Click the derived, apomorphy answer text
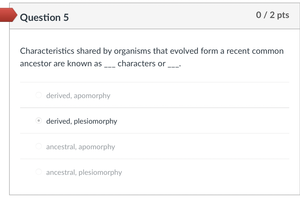 click(78, 96)
